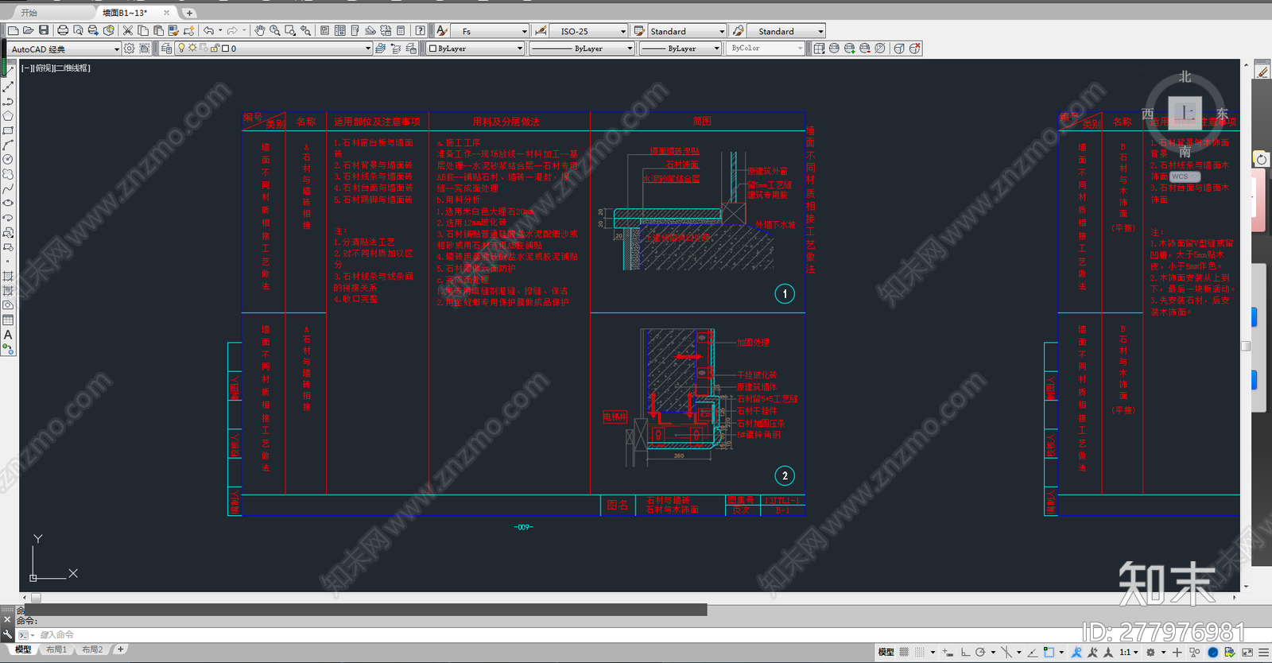Cut selection with scissors icon
1272x663 pixels.
127,30
